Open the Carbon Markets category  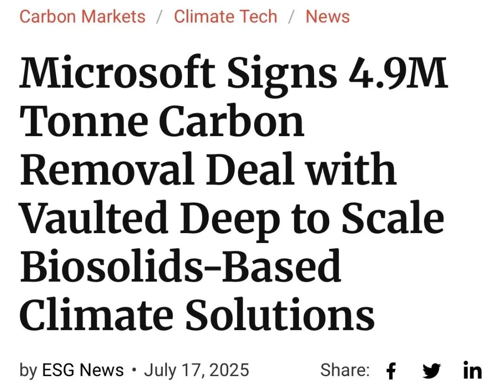82,16
